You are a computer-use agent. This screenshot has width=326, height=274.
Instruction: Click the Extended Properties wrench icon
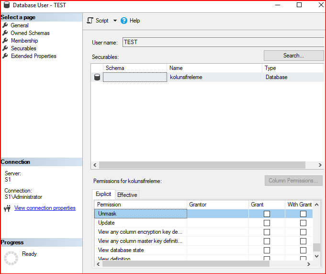5,56
